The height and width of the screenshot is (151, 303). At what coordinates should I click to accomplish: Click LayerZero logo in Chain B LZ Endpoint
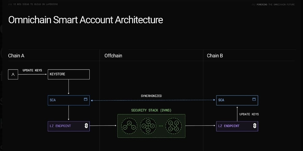point(254,126)
